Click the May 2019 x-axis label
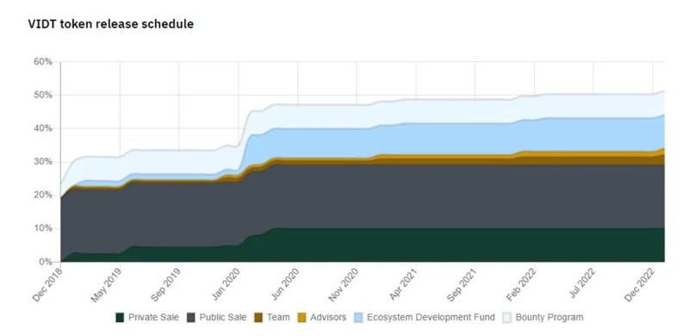This screenshot has height=336, width=689. point(106,285)
